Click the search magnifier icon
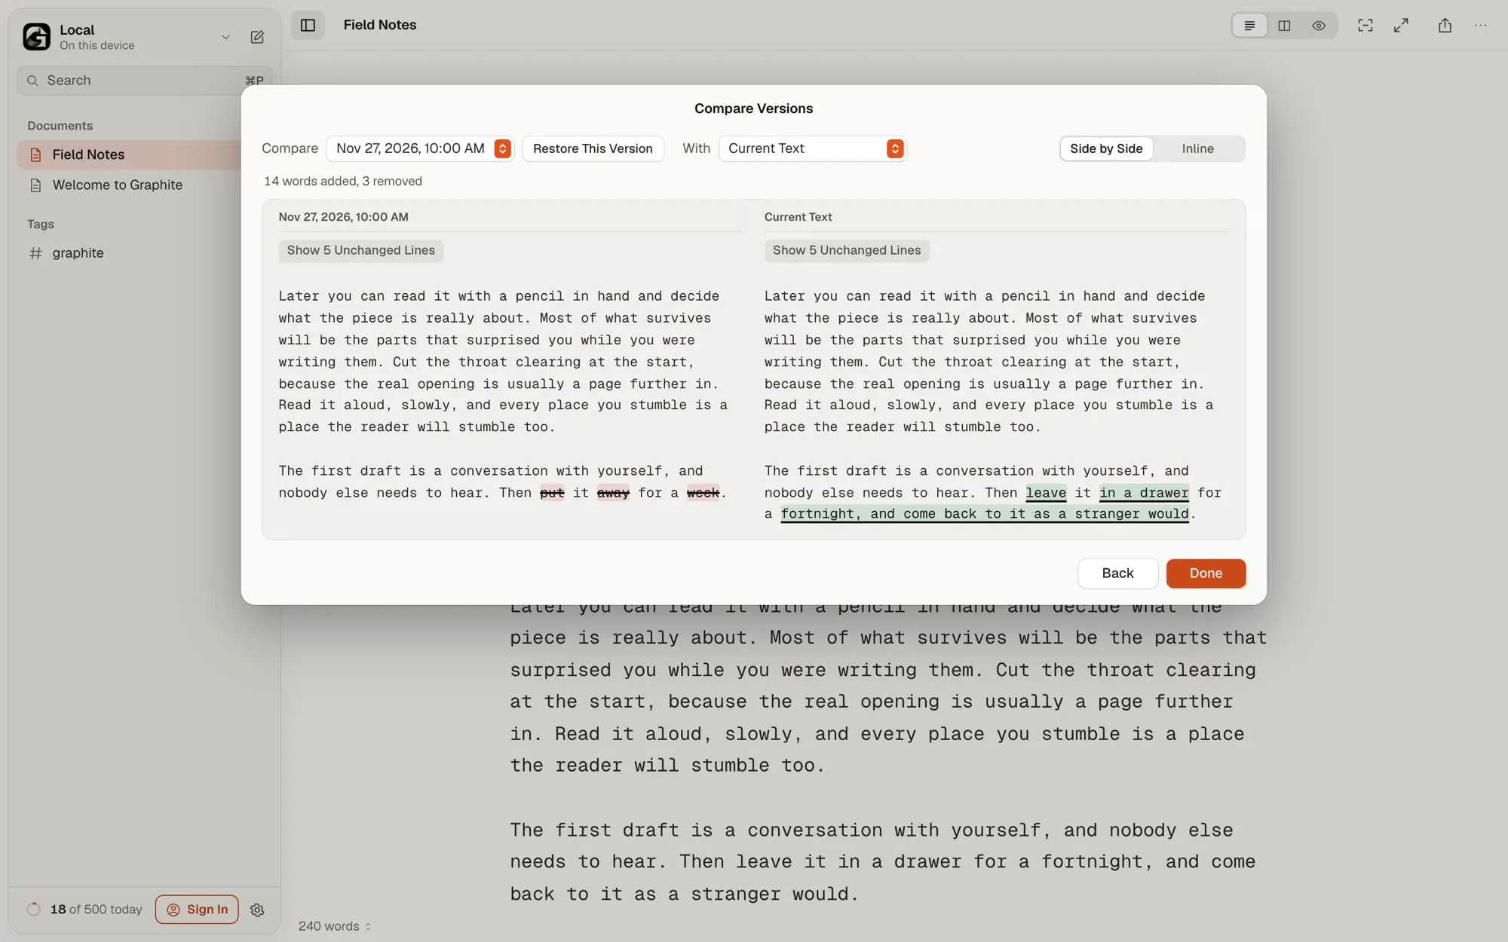This screenshot has width=1508, height=942. tap(32, 81)
